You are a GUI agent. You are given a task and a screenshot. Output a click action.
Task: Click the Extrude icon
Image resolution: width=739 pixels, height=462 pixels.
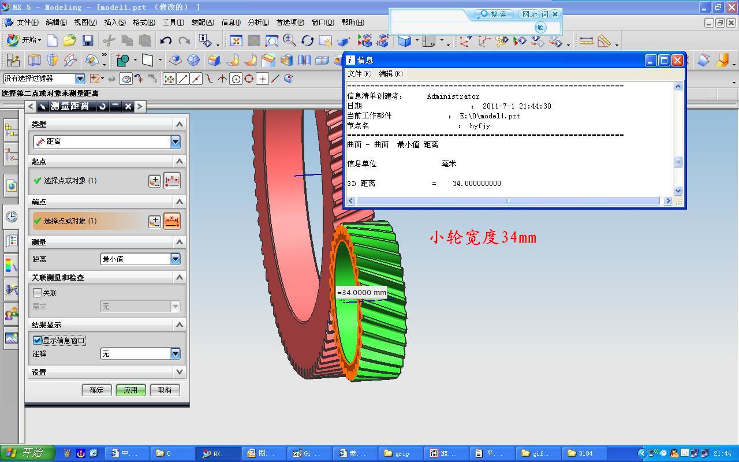(35, 60)
